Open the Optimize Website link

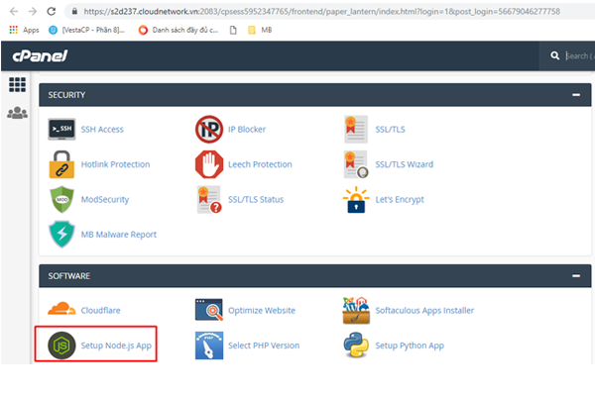pos(262,310)
